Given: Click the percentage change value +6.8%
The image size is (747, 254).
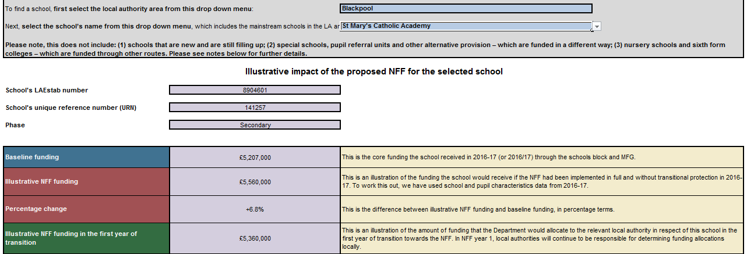Looking at the screenshot, I should click(x=255, y=209).
